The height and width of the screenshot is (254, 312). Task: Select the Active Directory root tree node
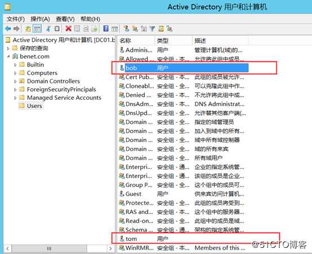pos(60,40)
